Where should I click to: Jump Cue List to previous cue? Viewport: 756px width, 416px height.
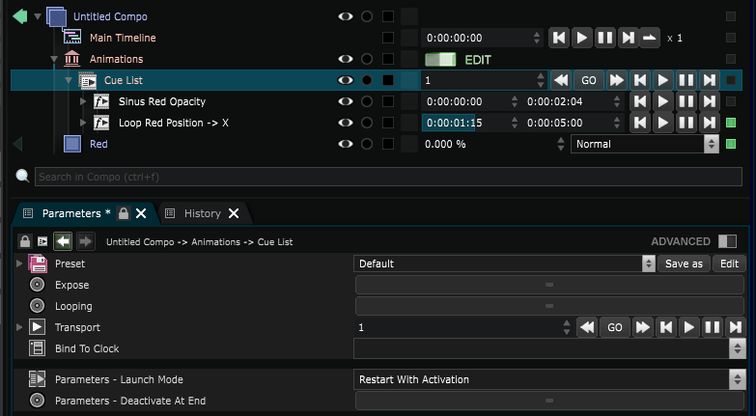(x=561, y=80)
